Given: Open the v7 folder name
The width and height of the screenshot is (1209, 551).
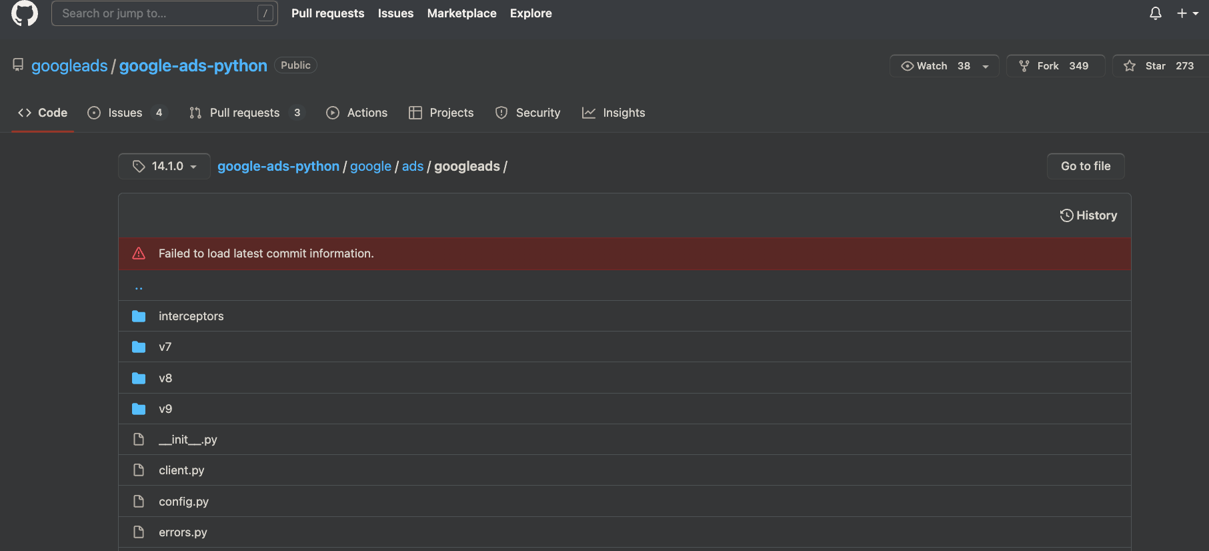Looking at the screenshot, I should (165, 347).
